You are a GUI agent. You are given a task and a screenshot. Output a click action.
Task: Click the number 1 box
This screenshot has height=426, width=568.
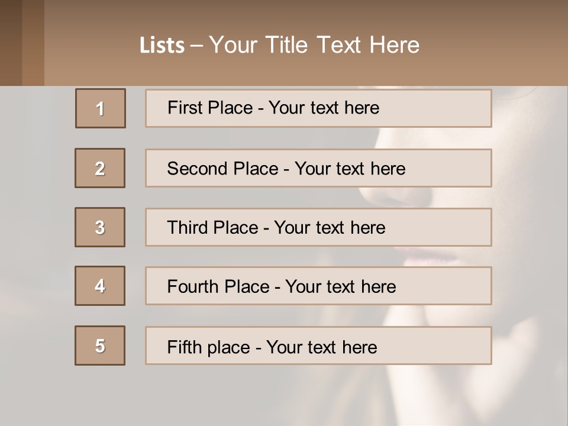101,108
